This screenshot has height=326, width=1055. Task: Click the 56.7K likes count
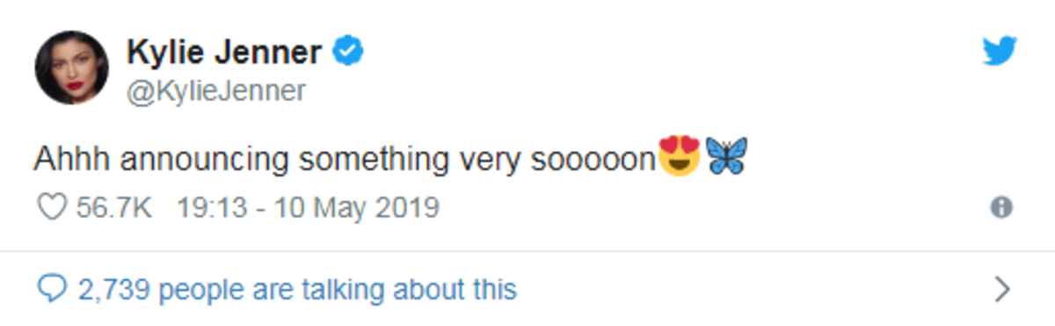[114, 208]
